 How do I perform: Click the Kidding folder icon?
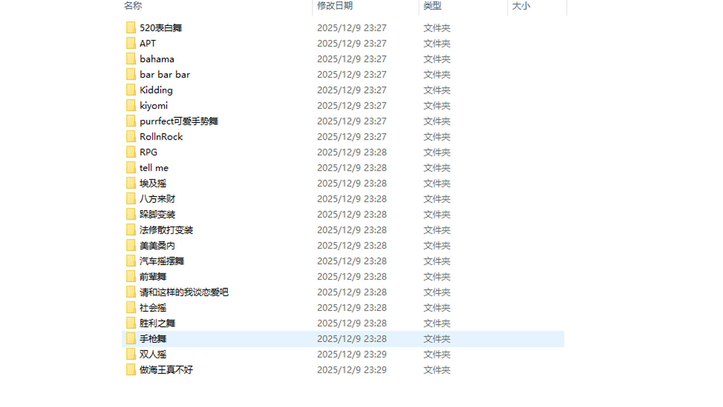(x=131, y=90)
